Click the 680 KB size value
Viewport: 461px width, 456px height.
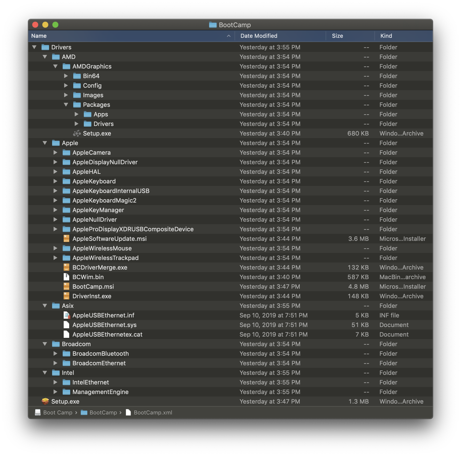[x=358, y=133]
